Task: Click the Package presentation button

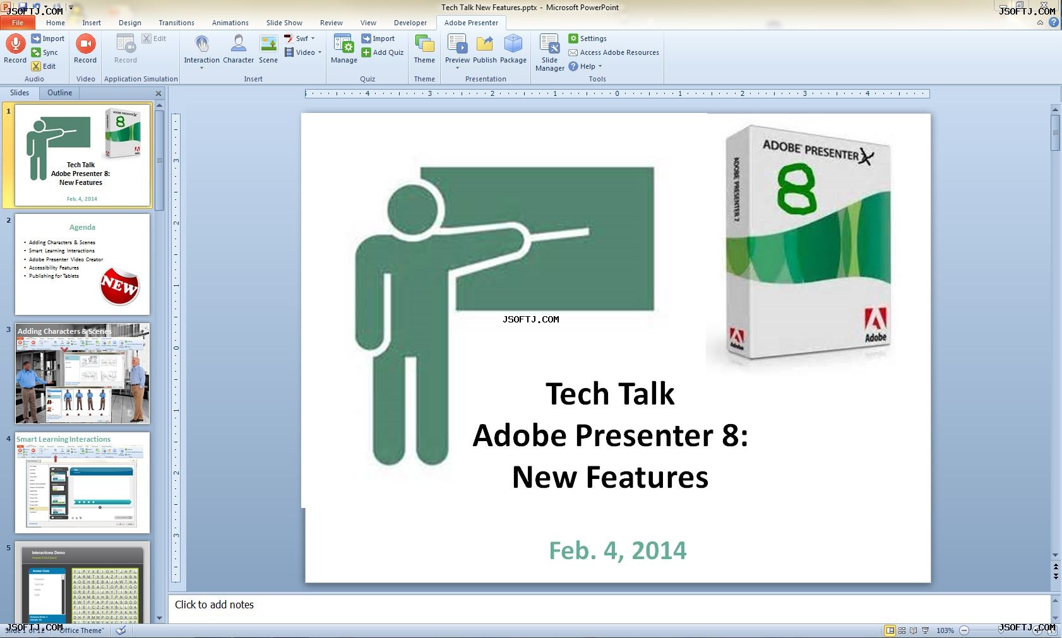Action: [513, 49]
